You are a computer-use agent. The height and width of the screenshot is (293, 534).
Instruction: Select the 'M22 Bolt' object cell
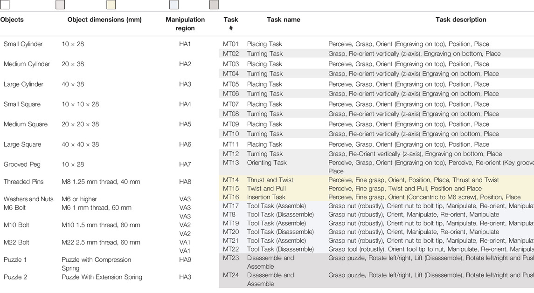coord(16,242)
